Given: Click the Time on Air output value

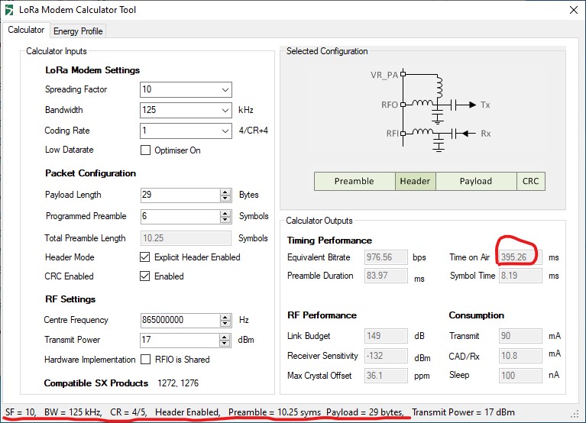Looking at the screenshot, I should 520,257.
